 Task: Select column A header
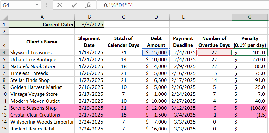[x=42, y=17]
